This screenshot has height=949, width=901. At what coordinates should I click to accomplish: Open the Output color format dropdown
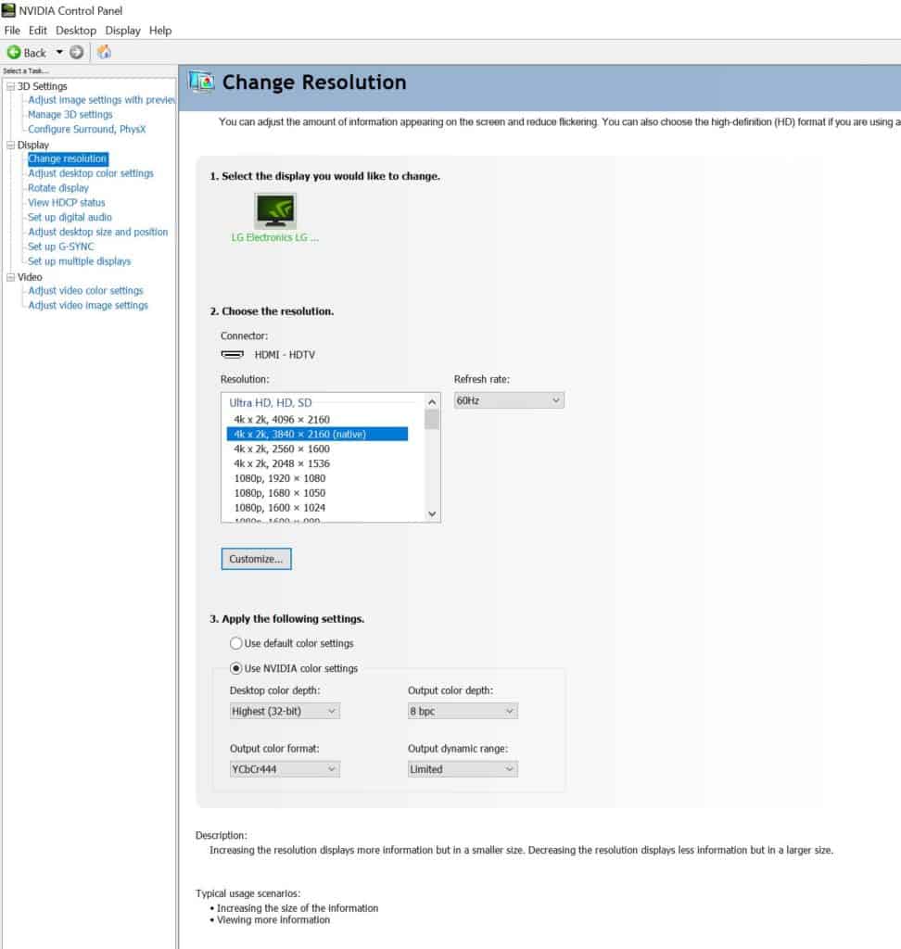(x=284, y=769)
